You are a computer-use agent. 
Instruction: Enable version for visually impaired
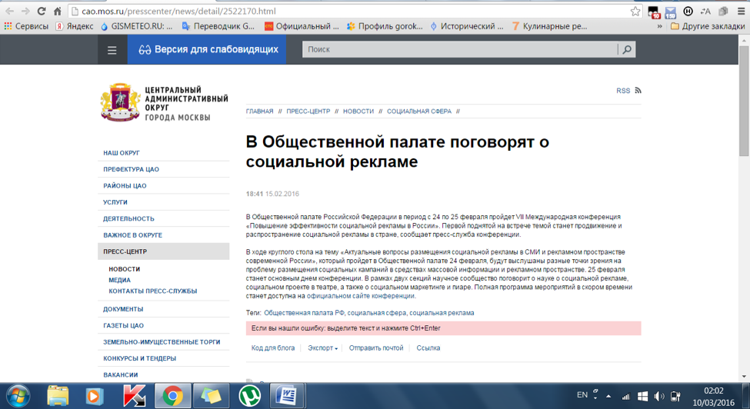tap(207, 50)
